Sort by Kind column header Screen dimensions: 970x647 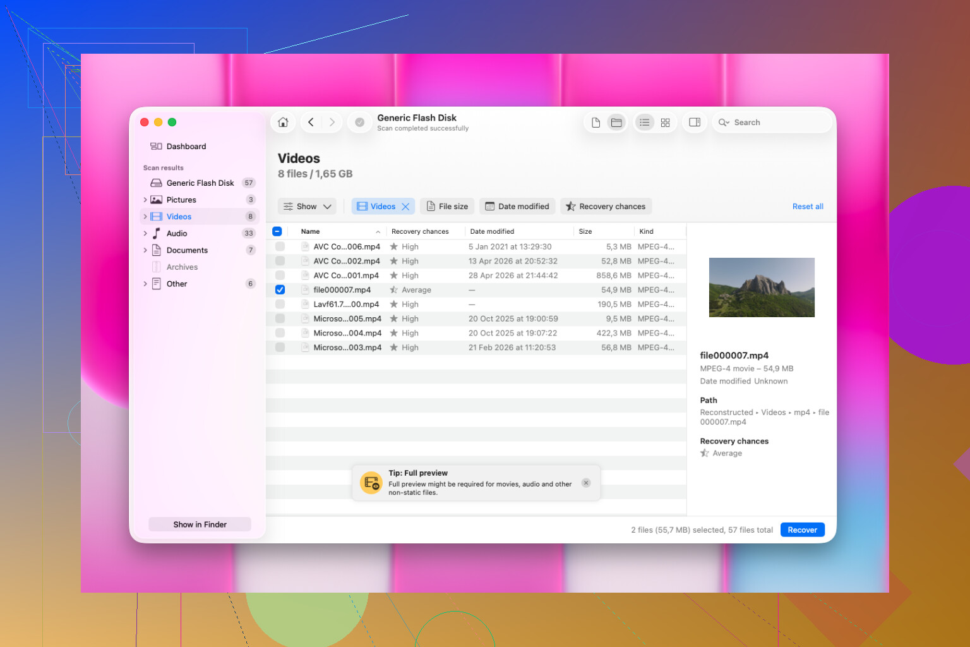pos(646,231)
